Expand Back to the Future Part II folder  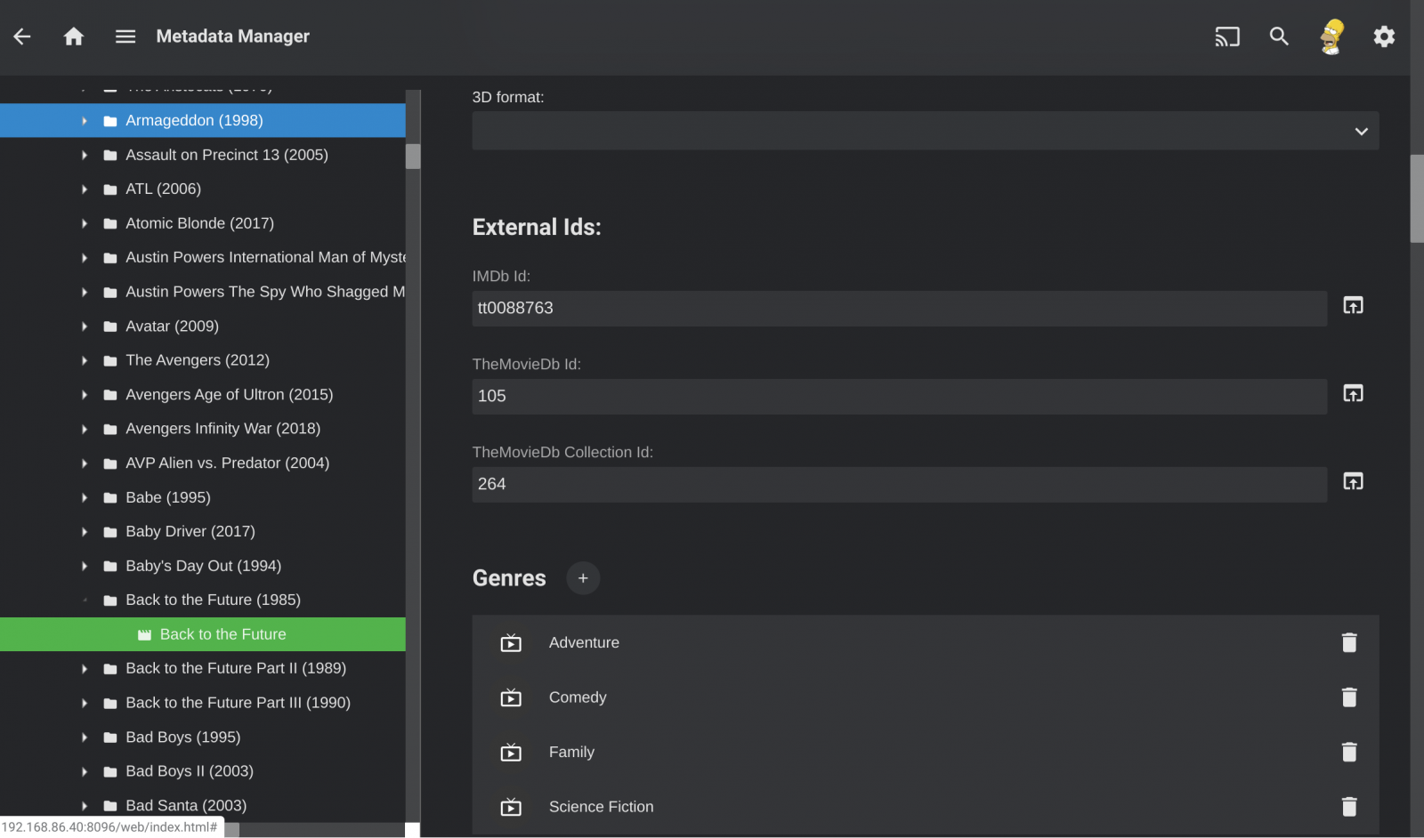85,669
